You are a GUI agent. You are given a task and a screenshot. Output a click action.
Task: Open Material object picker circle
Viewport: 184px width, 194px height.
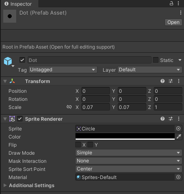178,177
